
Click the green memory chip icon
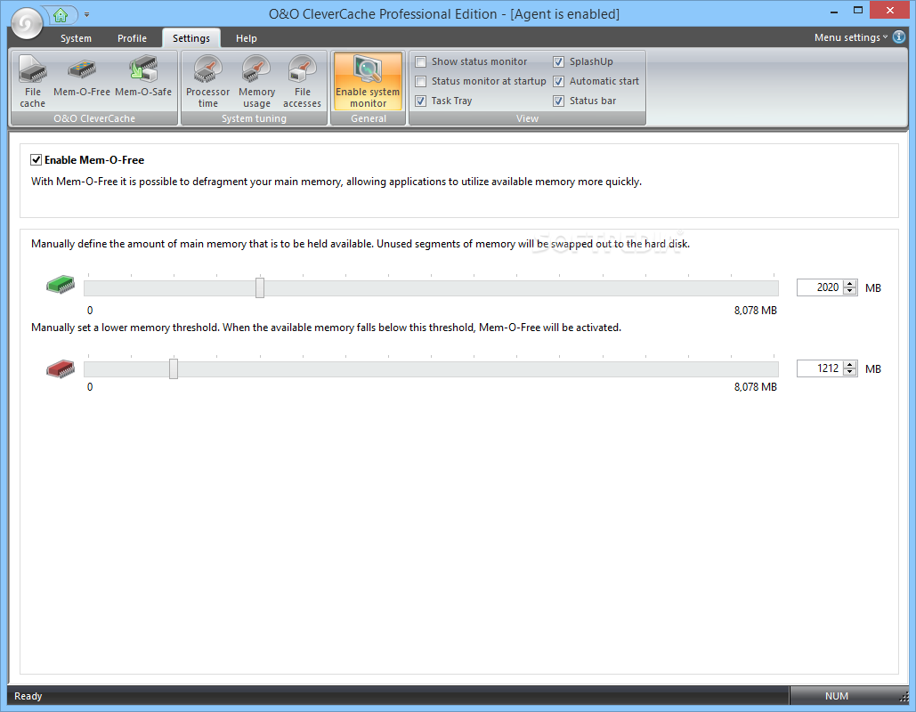61,285
